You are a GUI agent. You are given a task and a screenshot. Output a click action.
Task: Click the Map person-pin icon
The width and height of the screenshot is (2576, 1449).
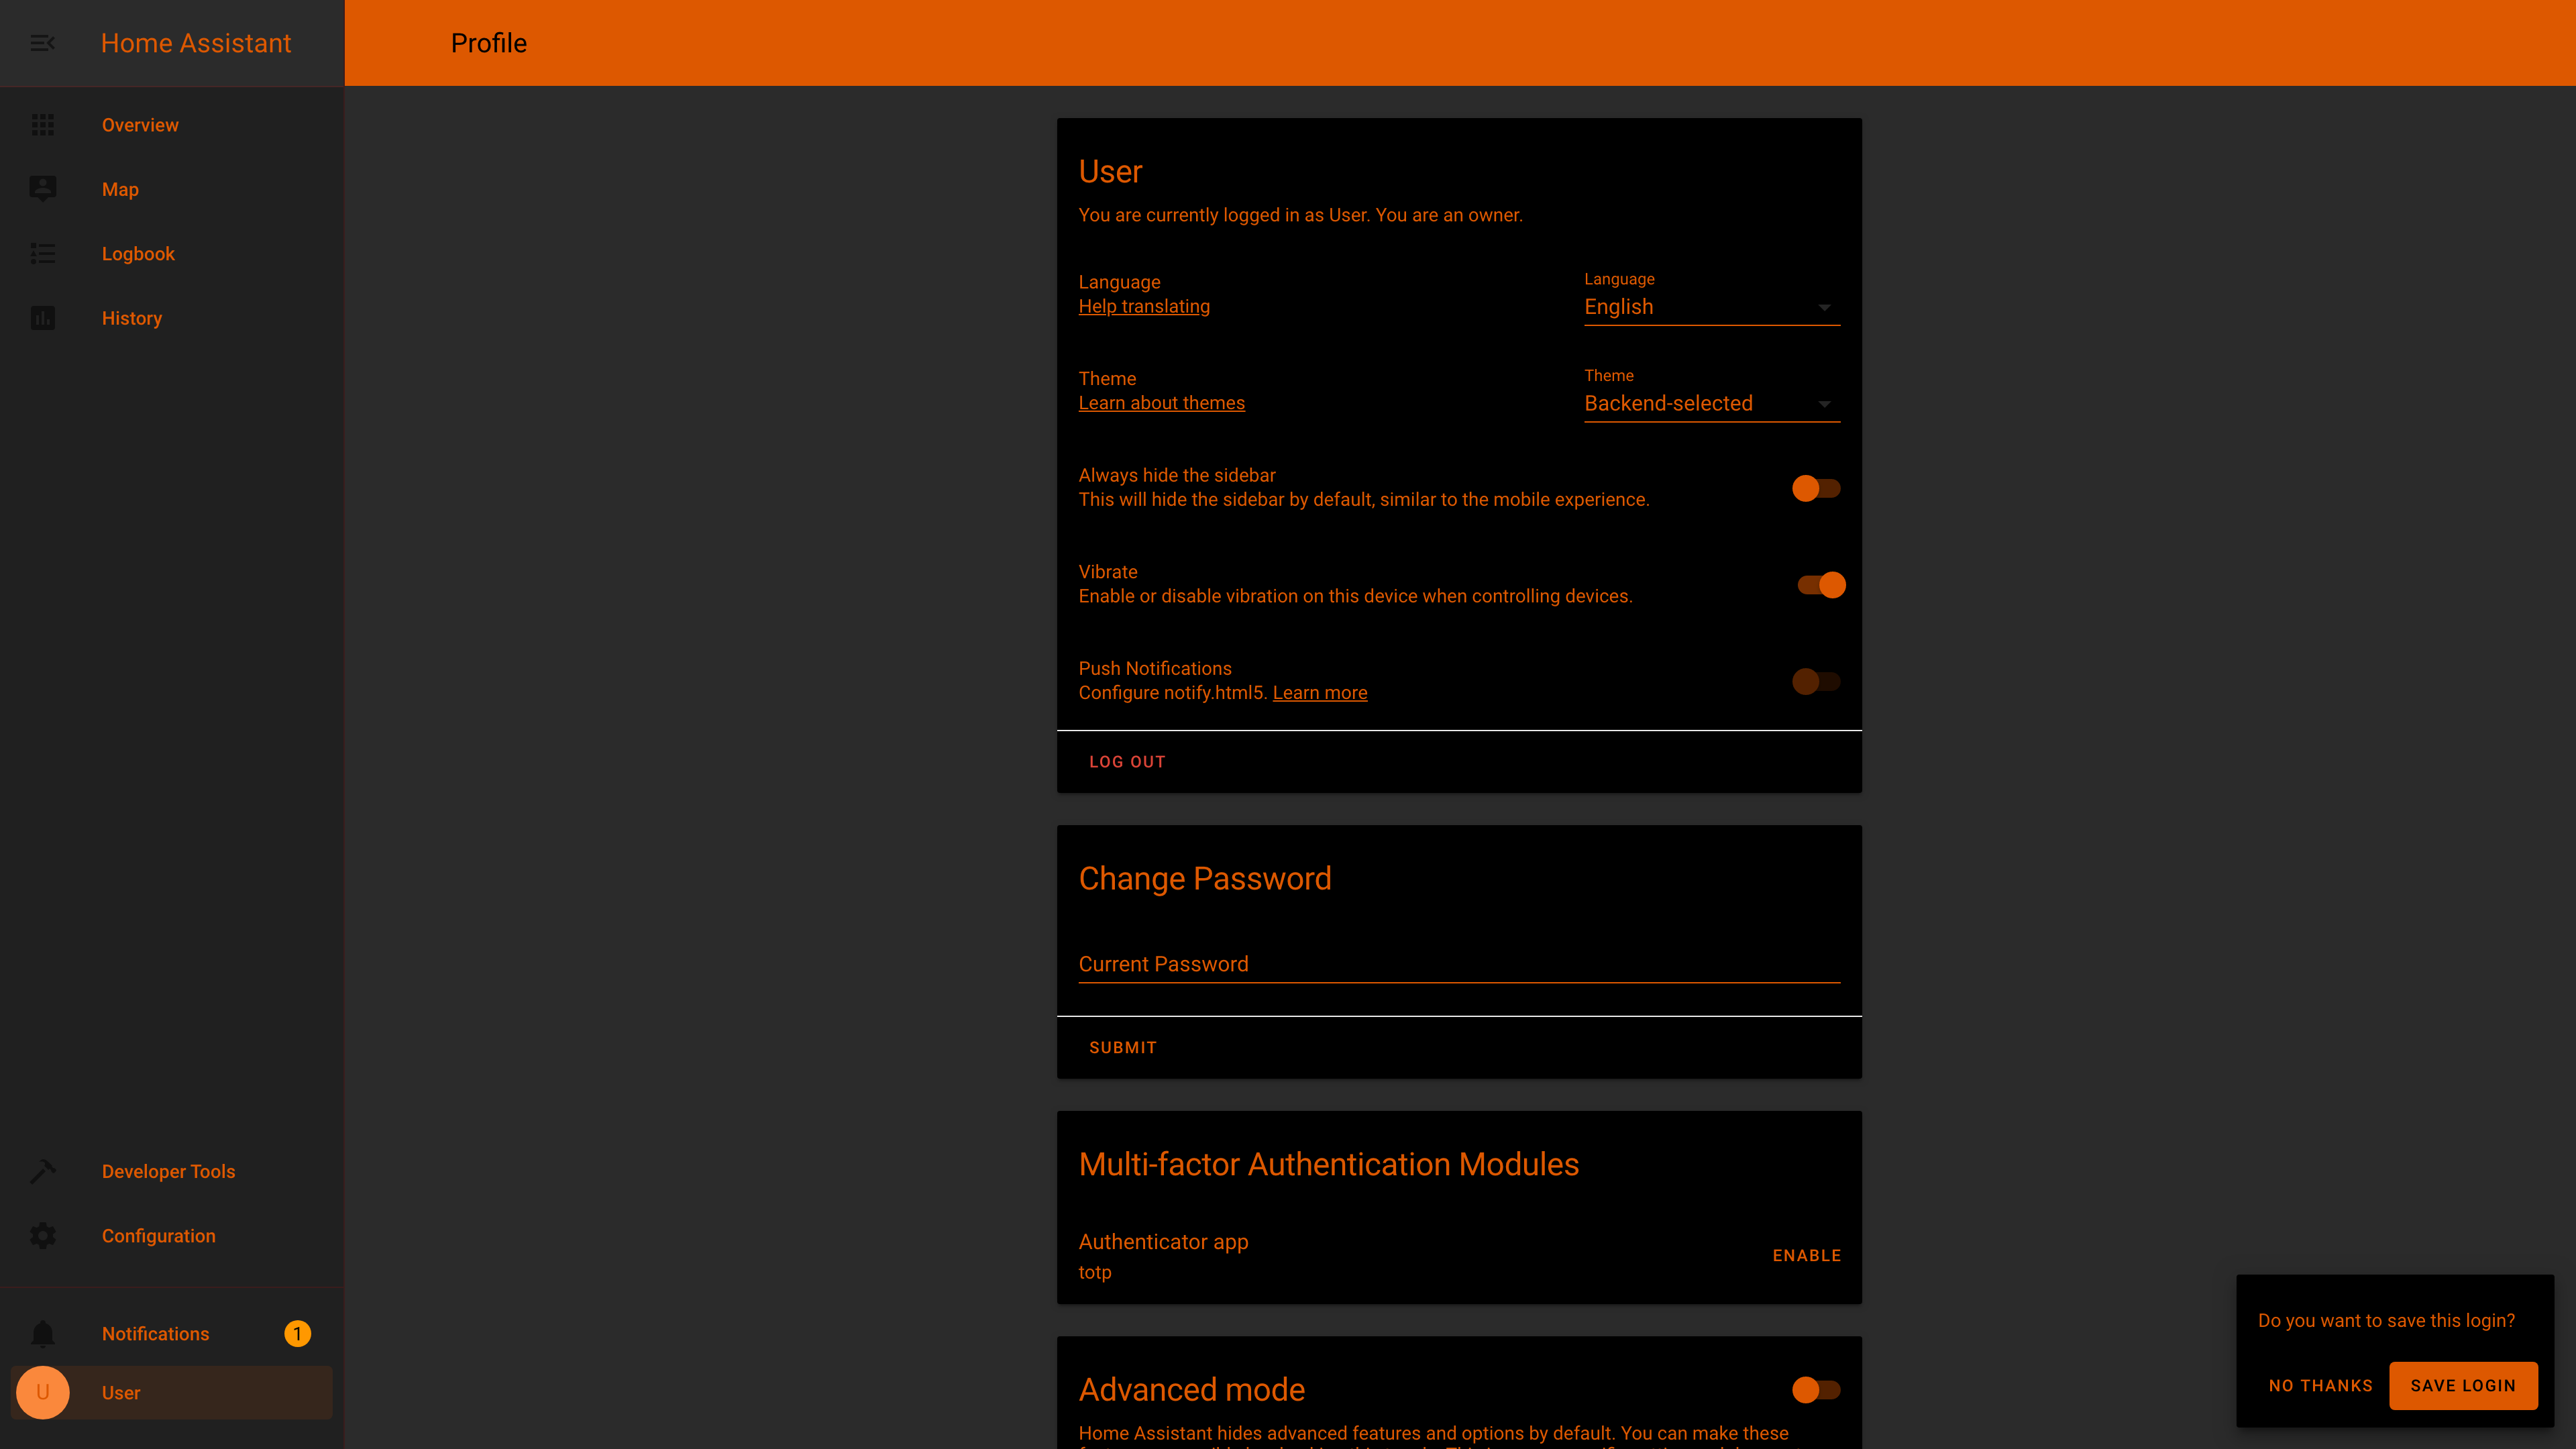coord(42,189)
